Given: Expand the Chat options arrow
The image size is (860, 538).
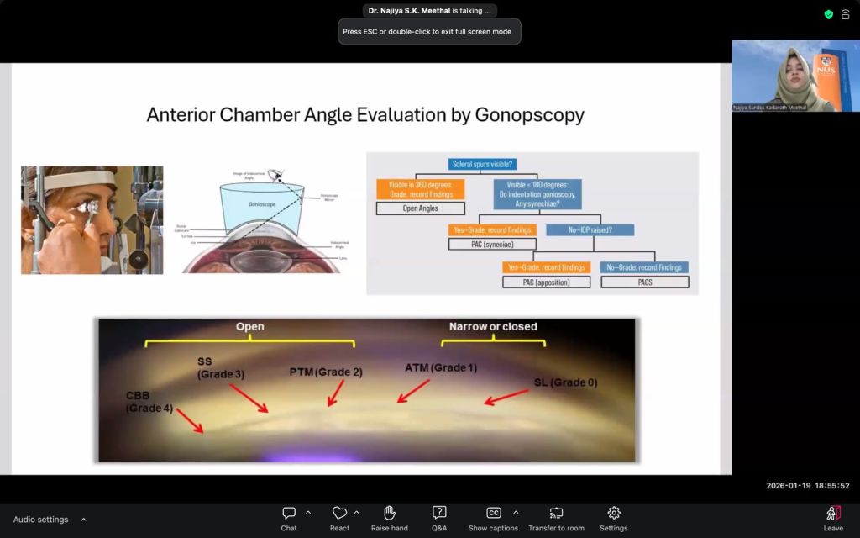Looking at the screenshot, I should (x=308, y=512).
